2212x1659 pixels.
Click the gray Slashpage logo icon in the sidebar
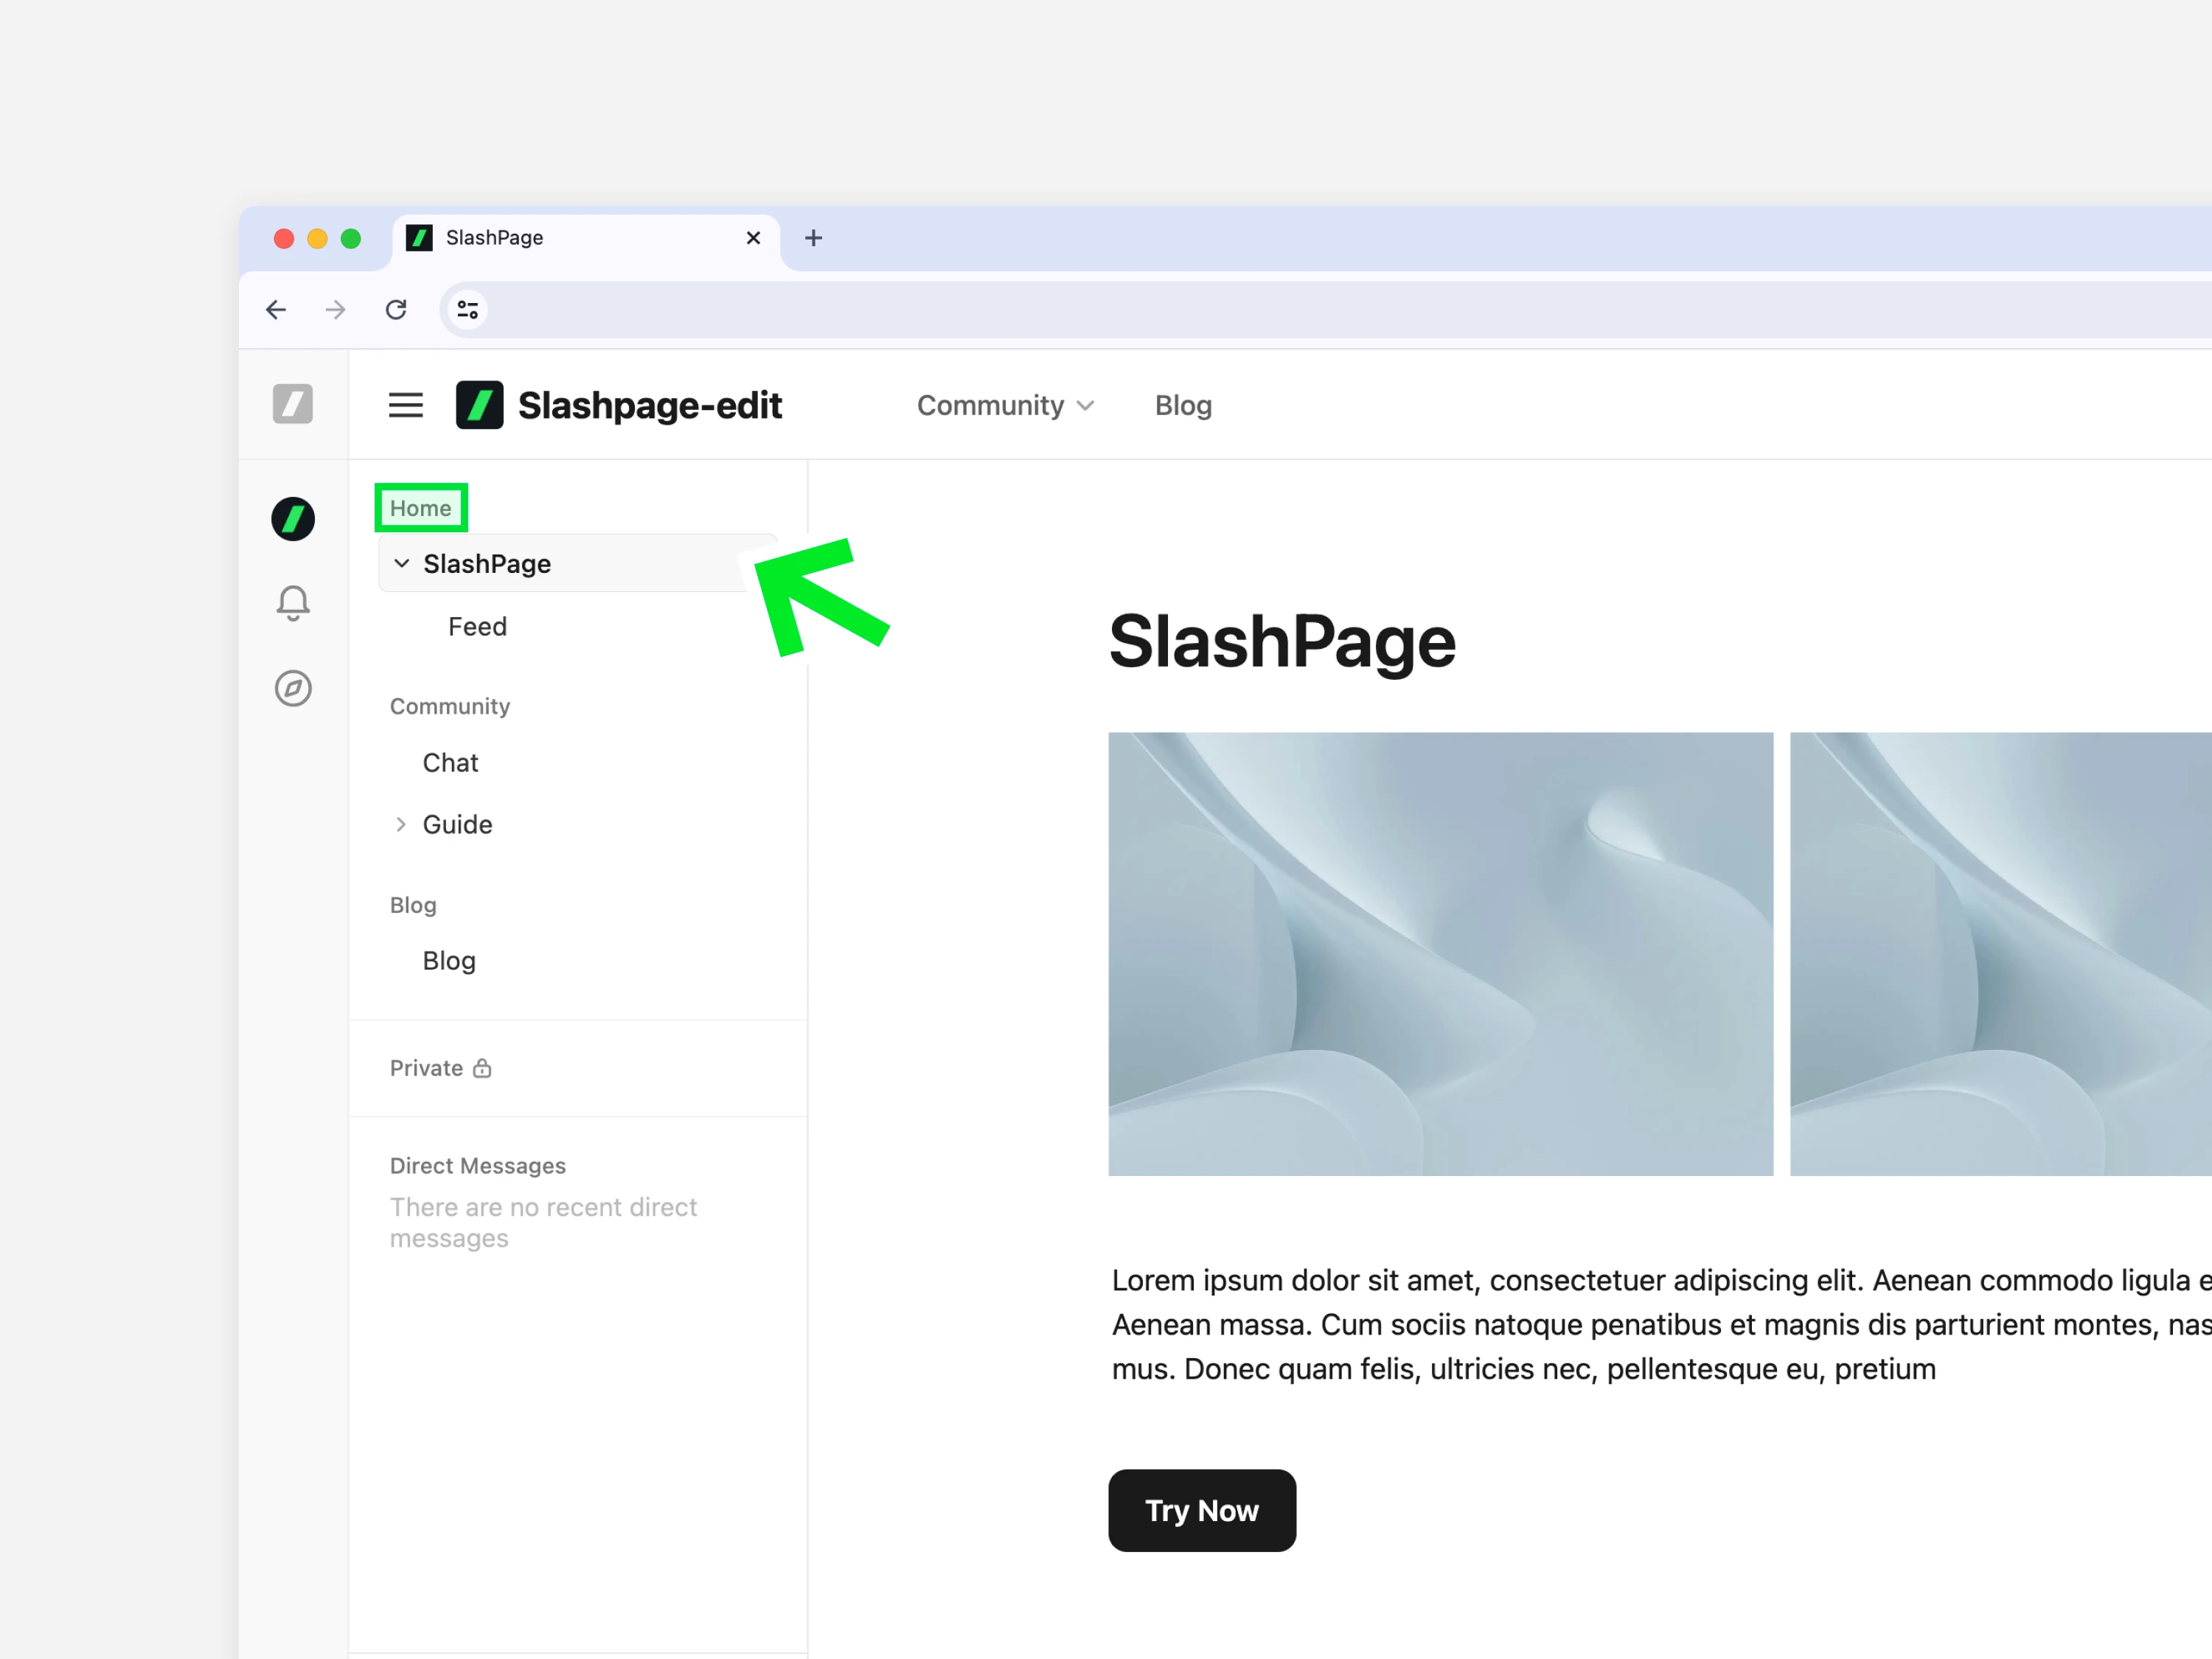(x=293, y=404)
